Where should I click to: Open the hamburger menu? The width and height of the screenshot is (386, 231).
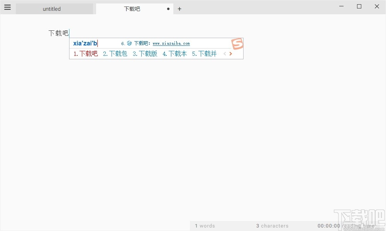7,7
